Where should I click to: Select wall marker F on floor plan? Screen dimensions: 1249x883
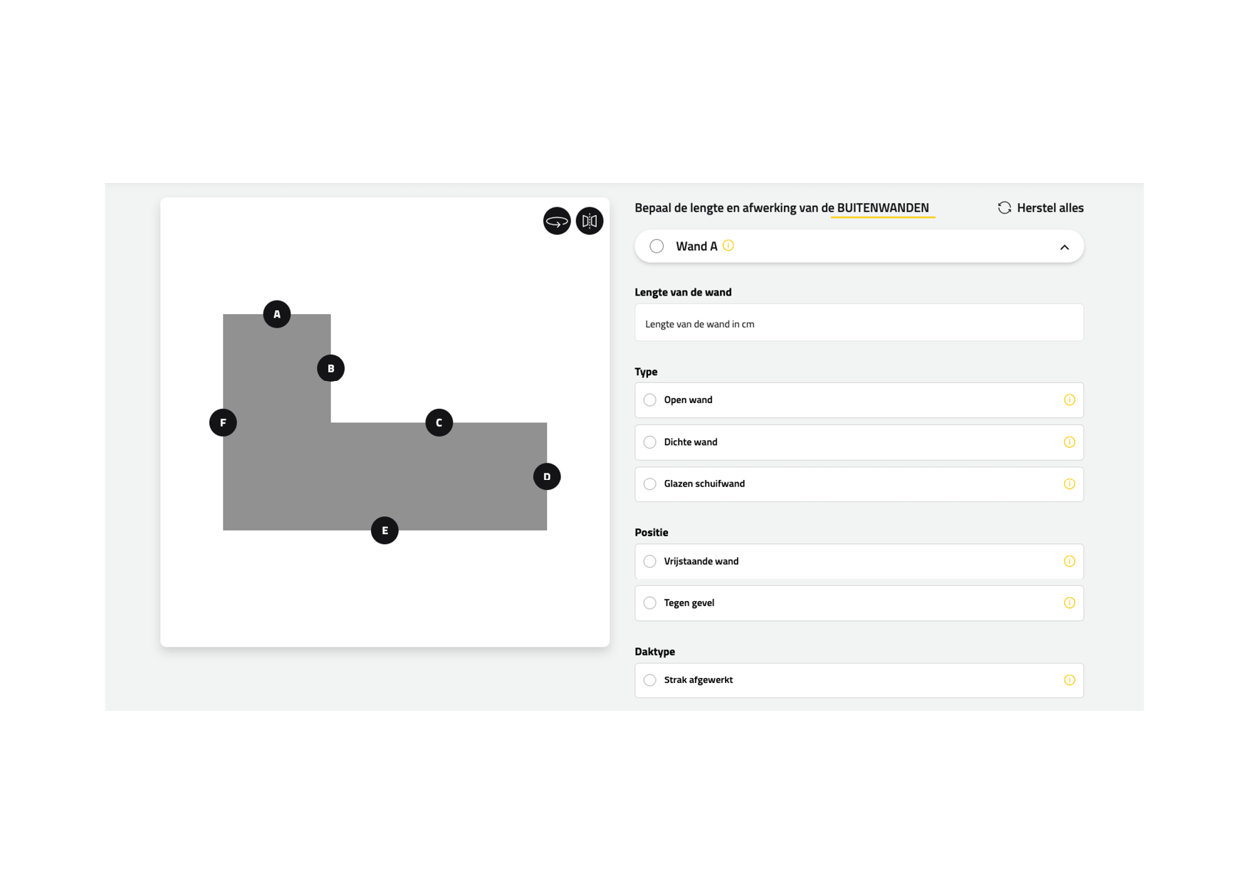pyautogui.click(x=223, y=422)
